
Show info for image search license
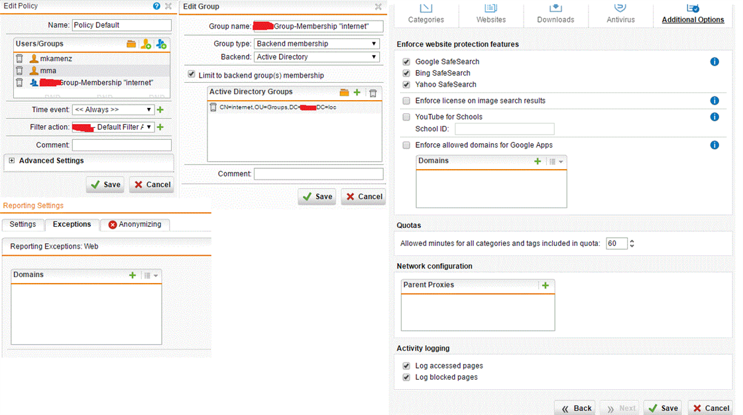(x=714, y=100)
